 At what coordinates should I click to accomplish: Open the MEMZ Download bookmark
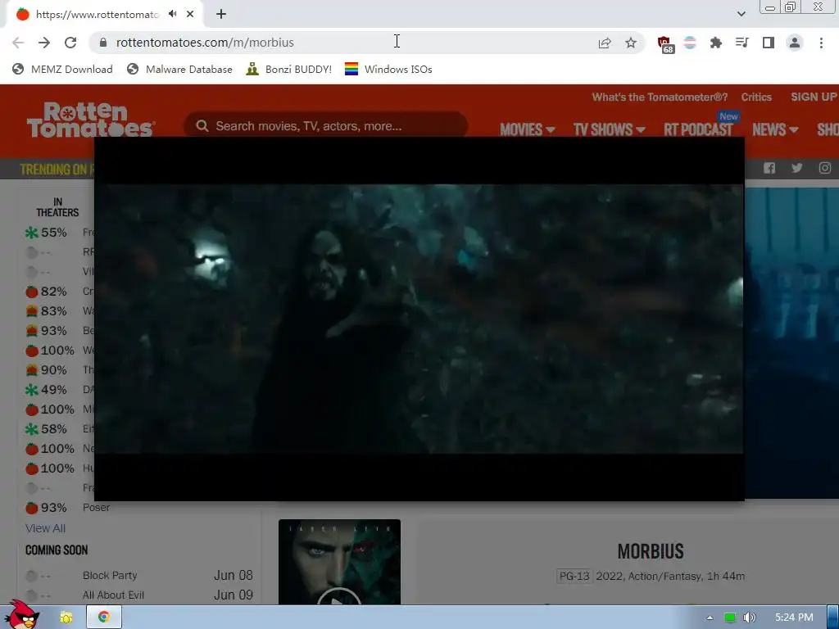click(62, 69)
